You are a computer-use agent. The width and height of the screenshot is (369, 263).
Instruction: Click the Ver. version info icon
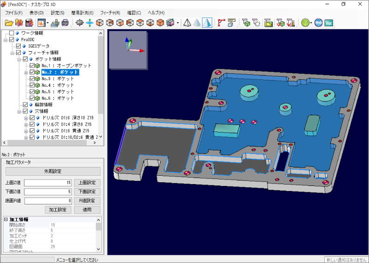click(x=328, y=23)
